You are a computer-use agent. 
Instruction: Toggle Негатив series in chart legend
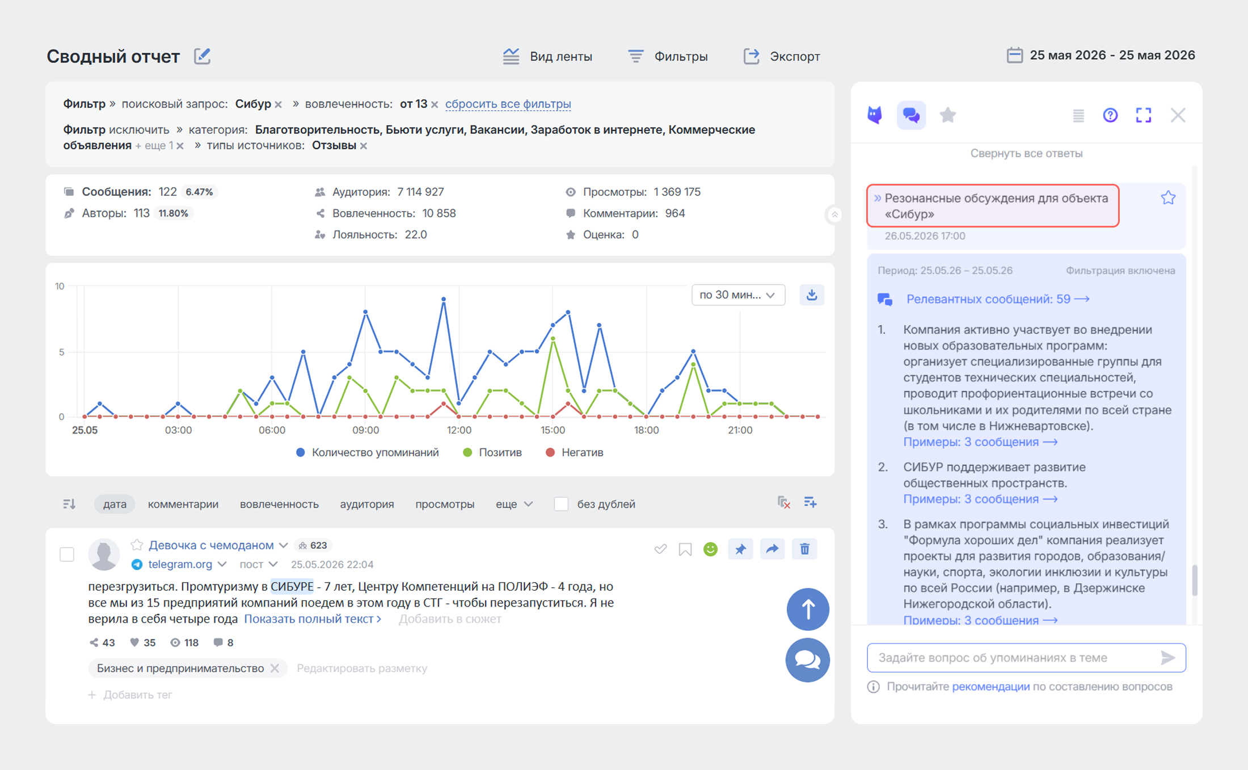tap(574, 452)
